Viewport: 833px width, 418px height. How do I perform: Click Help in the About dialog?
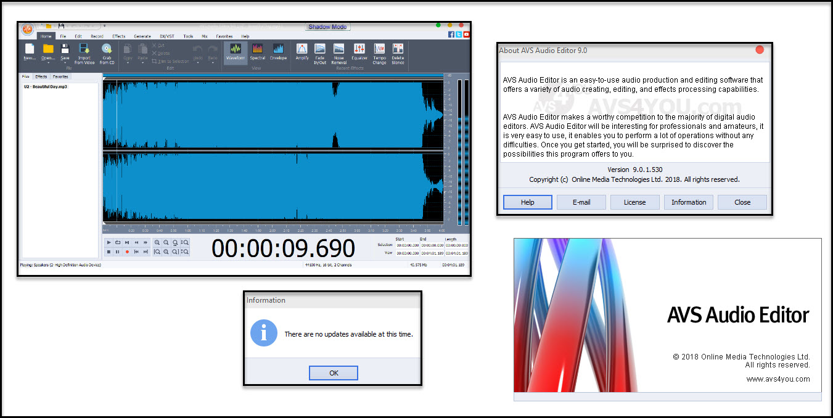(x=527, y=202)
